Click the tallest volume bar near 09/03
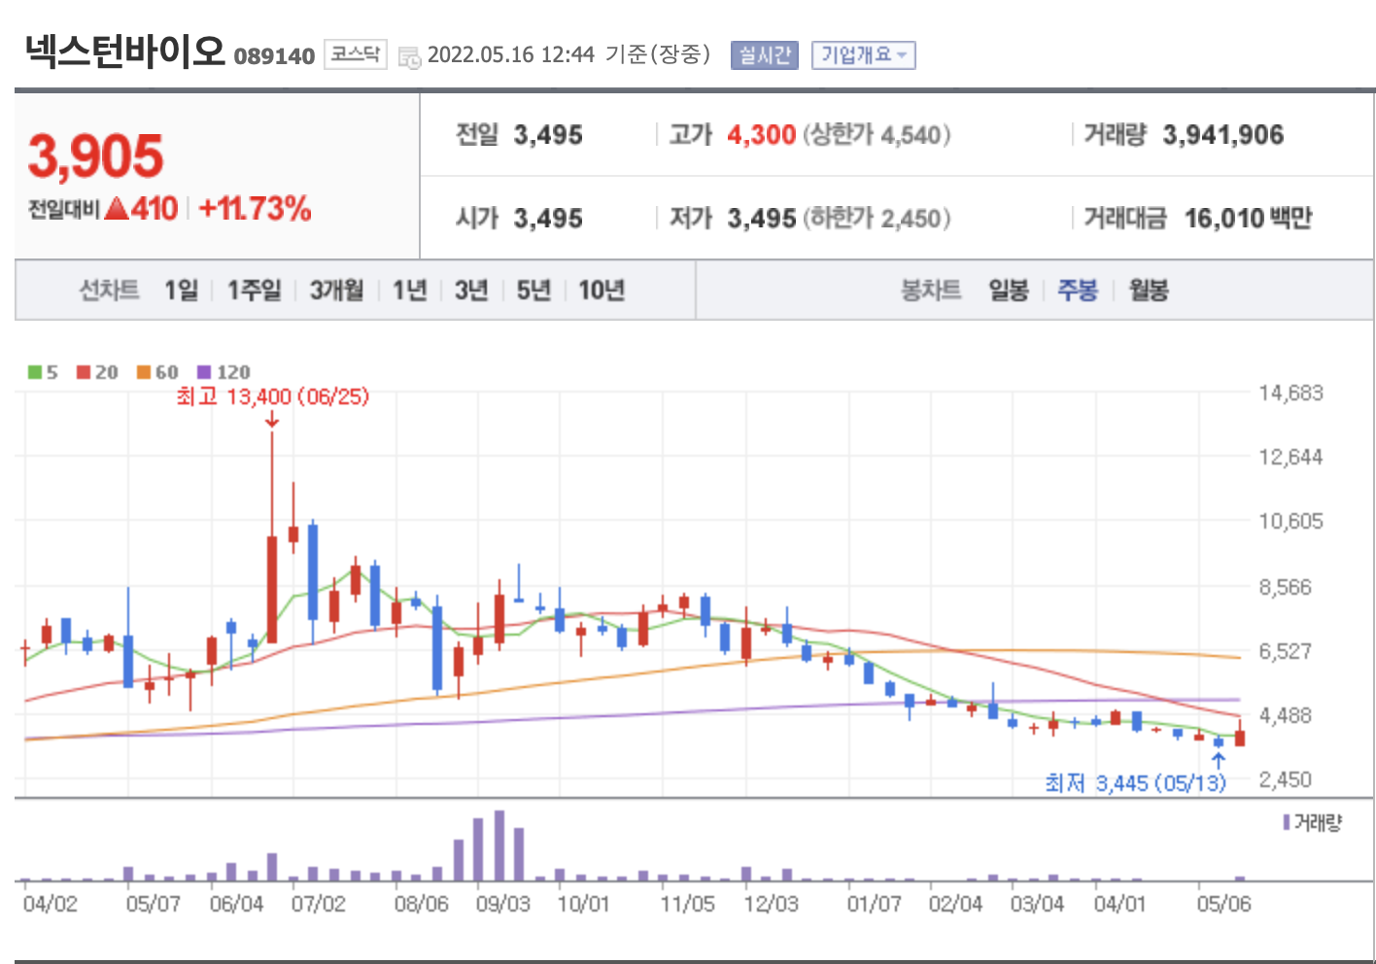The width and height of the screenshot is (1376, 964). coord(499,845)
